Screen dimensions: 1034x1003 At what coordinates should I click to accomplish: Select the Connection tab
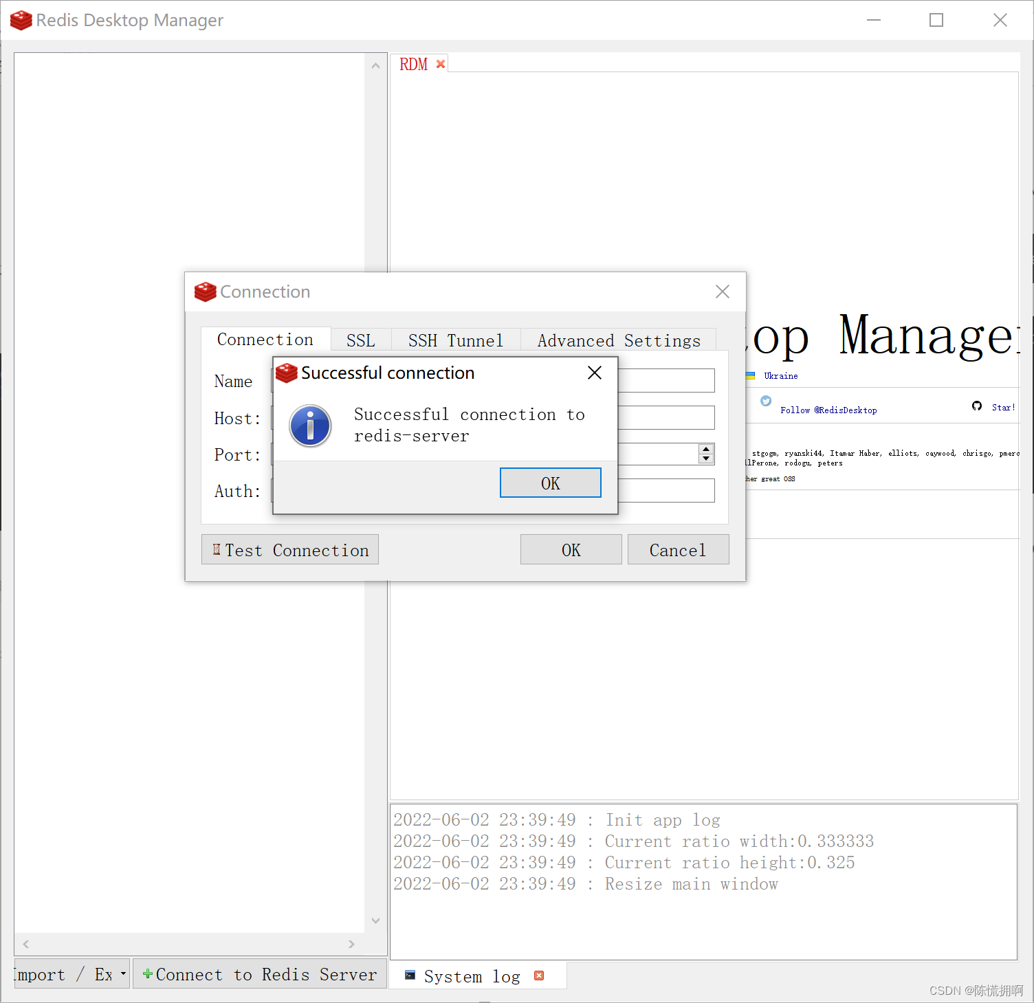[x=265, y=339]
